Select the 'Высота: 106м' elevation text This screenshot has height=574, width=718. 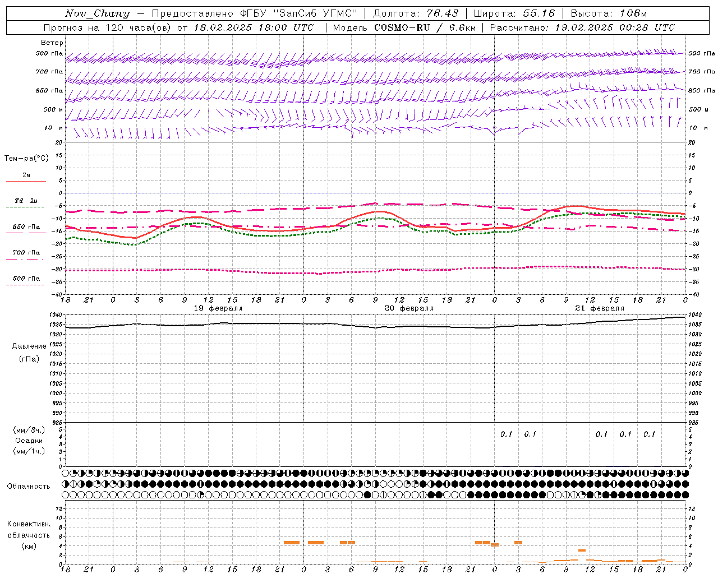tap(609, 13)
